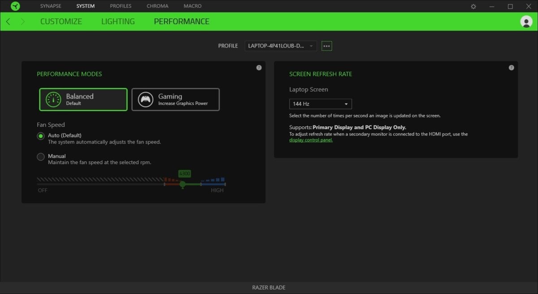Open Synapse settings gear
The image size is (538, 294).
click(473, 6)
